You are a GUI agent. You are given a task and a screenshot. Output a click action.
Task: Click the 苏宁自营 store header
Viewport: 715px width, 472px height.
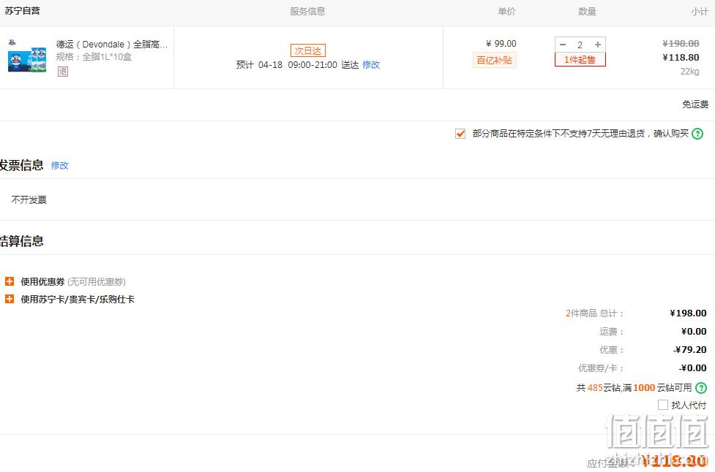click(x=22, y=11)
